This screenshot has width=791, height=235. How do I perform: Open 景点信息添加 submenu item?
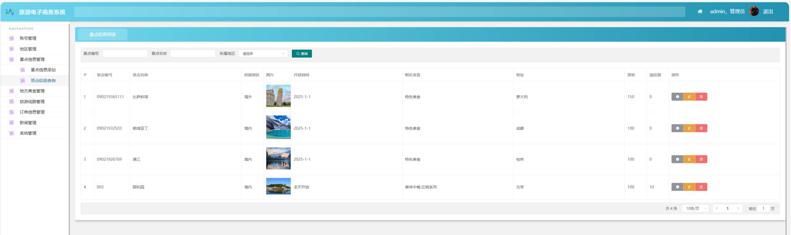point(43,70)
